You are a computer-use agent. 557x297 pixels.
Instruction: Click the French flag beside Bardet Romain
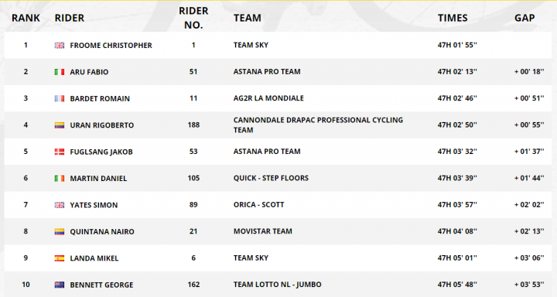60,98
